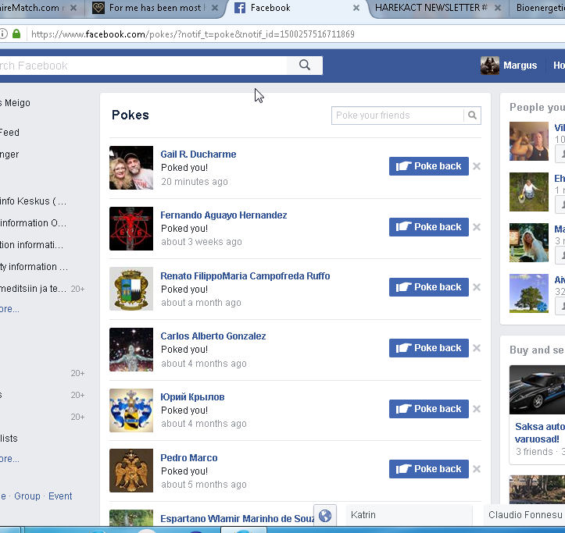Close the Facebook browser tab
The width and height of the screenshot is (565, 533).
coord(356,8)
